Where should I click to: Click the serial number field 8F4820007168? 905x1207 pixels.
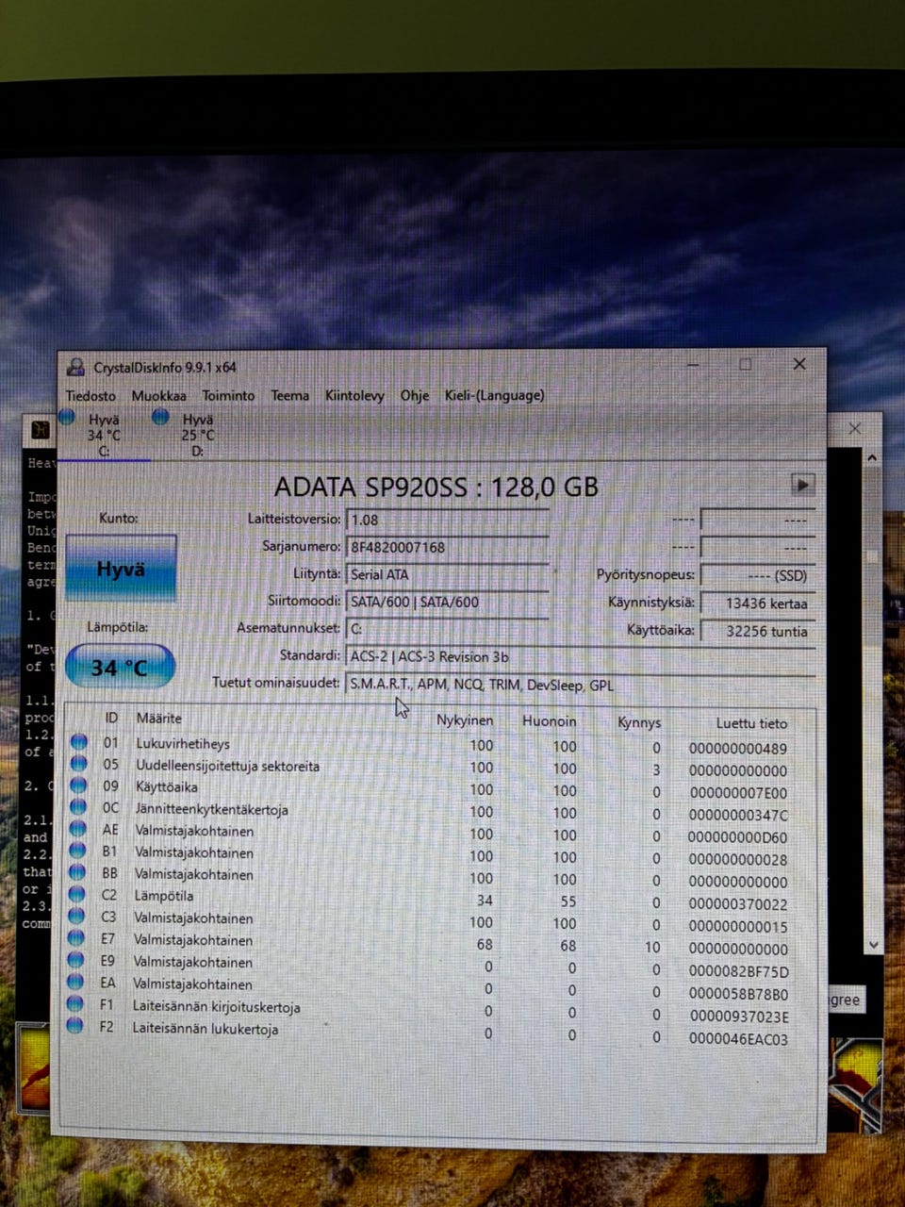tap(448, 547)
